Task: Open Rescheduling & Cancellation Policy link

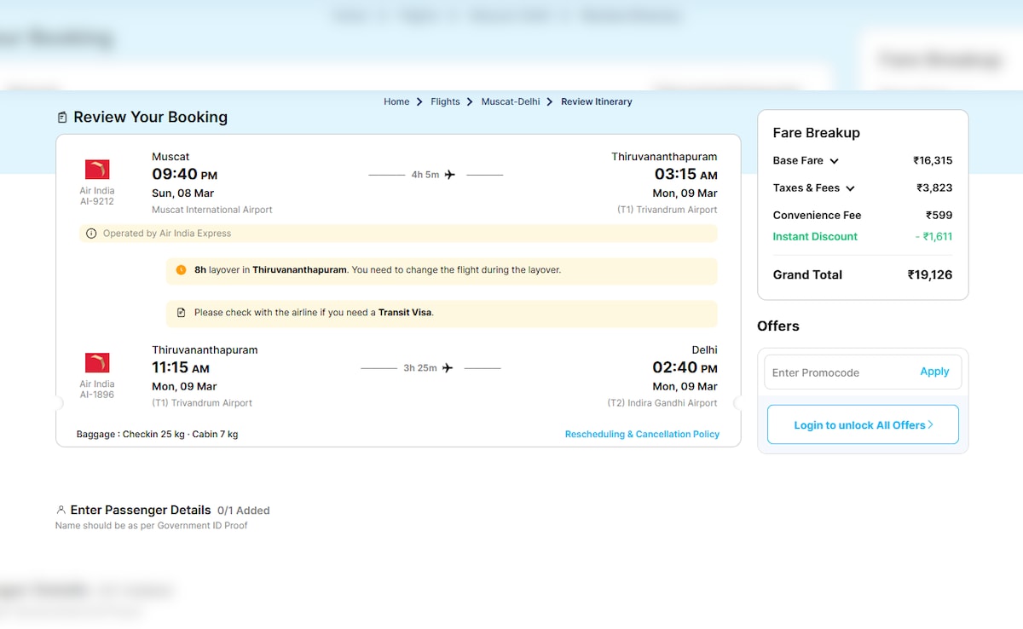Action: (641, 435)
